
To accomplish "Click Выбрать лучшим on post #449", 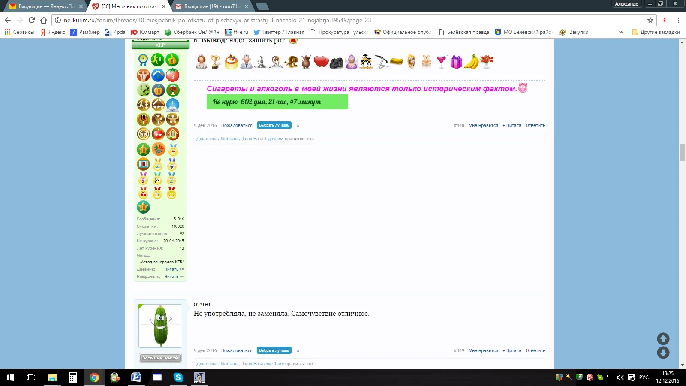I will click(274, 350).
